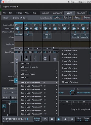Show Buses channels 7 of 16
The height and width of the screenshot is (125, 91).
77,18
